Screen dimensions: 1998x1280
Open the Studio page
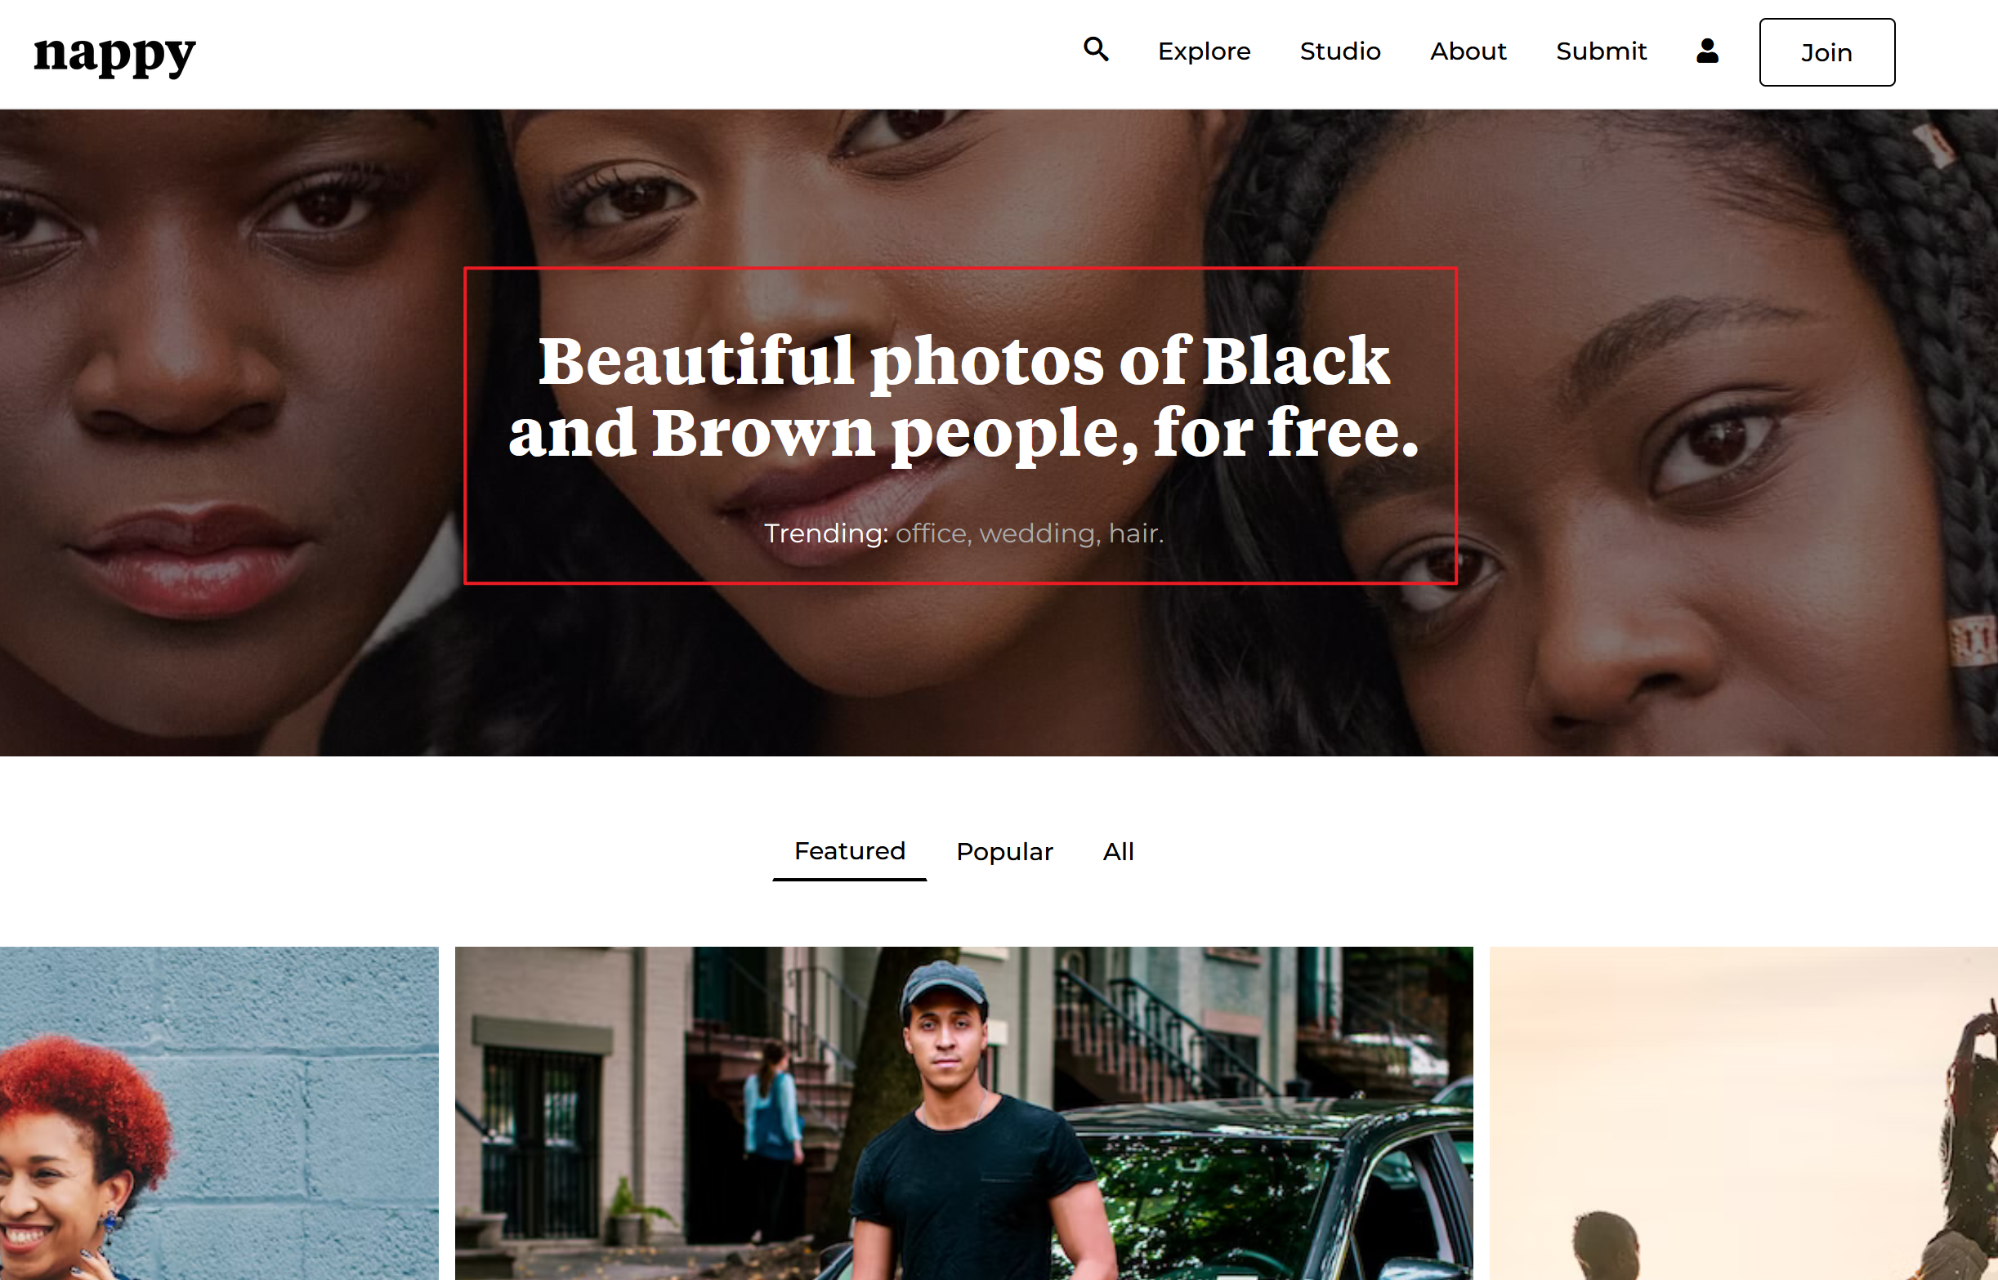(1339, 51)
